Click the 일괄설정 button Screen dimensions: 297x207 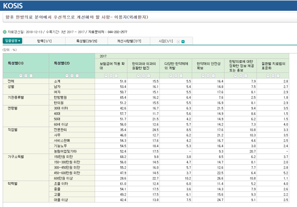tap(12, 41)
